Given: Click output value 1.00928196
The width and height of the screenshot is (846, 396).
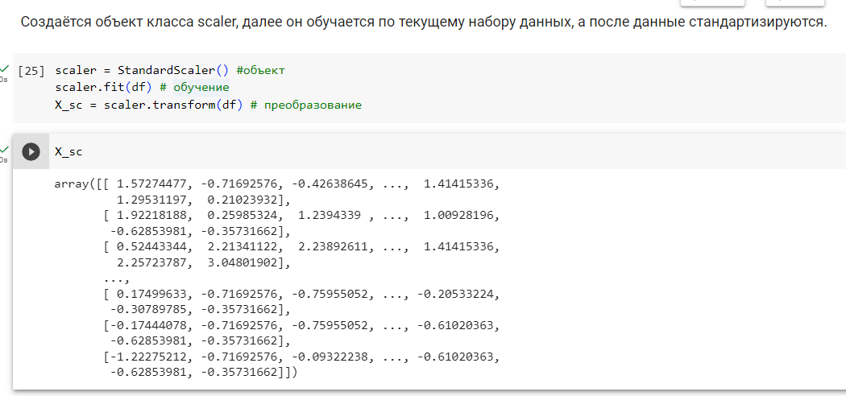Looking at the screenshot, I should (458, 216).
